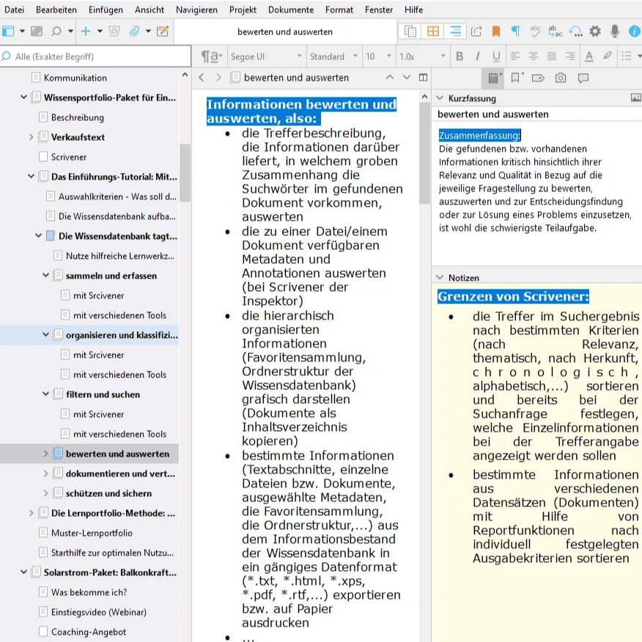
Task: Toggle invisible characters with the pilcrow icon
Action: coord(516,32)
